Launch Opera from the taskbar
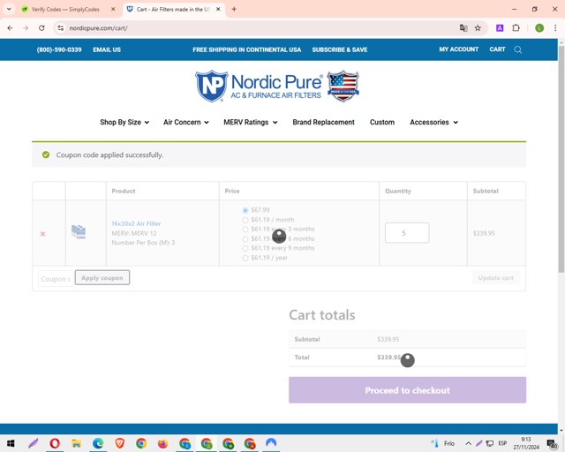This screenshot has height=452, width=565. [x=55, y=443]
